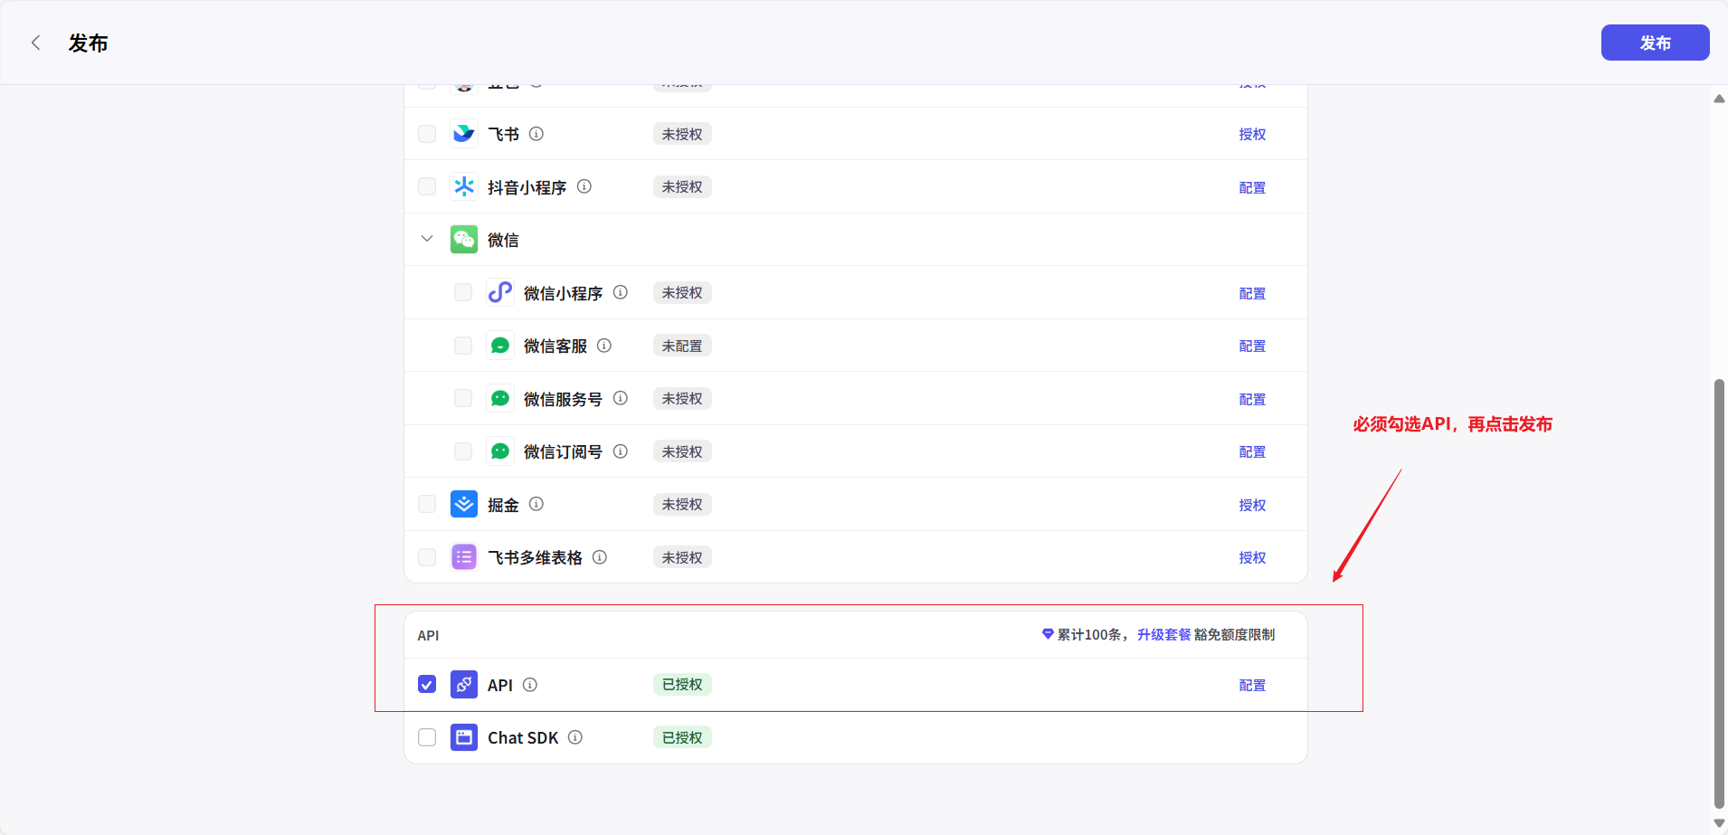
Task: Enable the Chat SDK checkbox
Action: 427,737
